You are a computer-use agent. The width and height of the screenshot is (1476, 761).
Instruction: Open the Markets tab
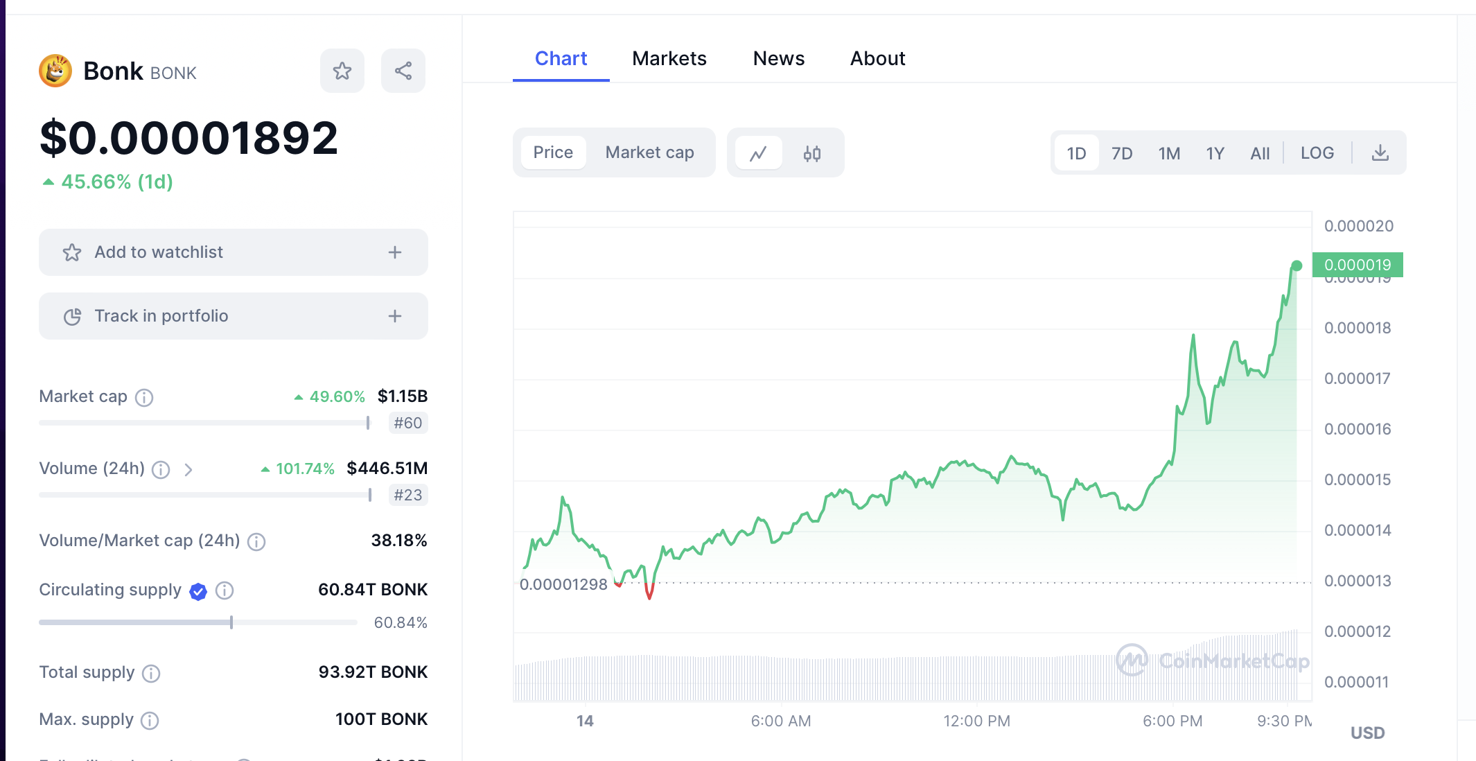[x=669, y=58]
